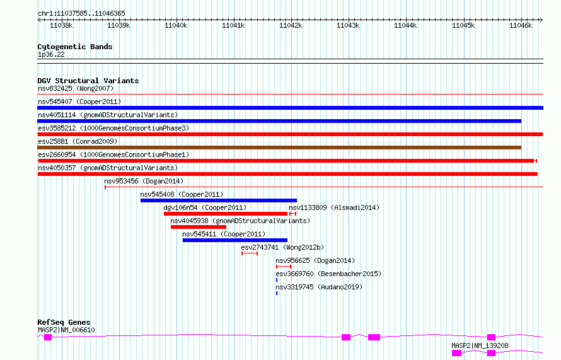This screenshot has width=561, height=360.
Task: Click the nsv545411 Cooper2011 blue bar
Action: click(235, 240)
